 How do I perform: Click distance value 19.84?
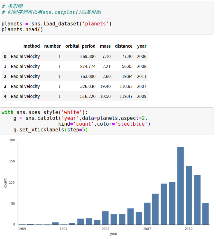point(127,76)
